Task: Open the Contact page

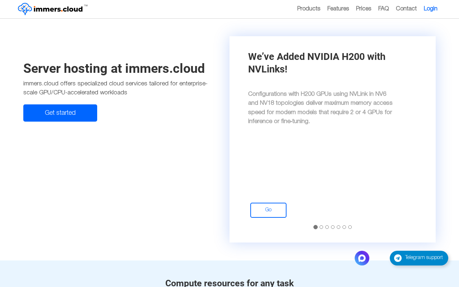Action: 406,9
